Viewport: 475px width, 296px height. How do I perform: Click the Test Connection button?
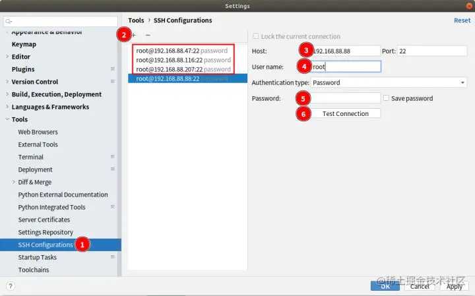tap(345, 113)
